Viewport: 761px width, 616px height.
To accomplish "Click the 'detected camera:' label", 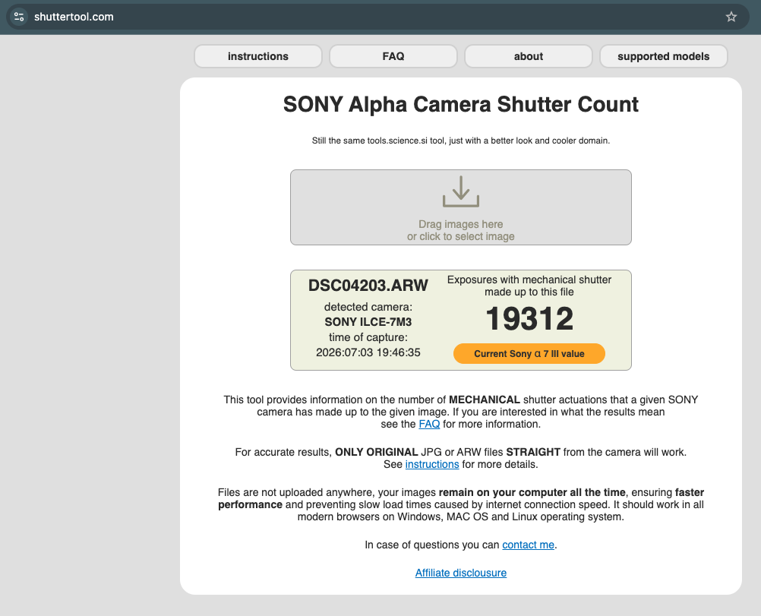I will (368, 307).
